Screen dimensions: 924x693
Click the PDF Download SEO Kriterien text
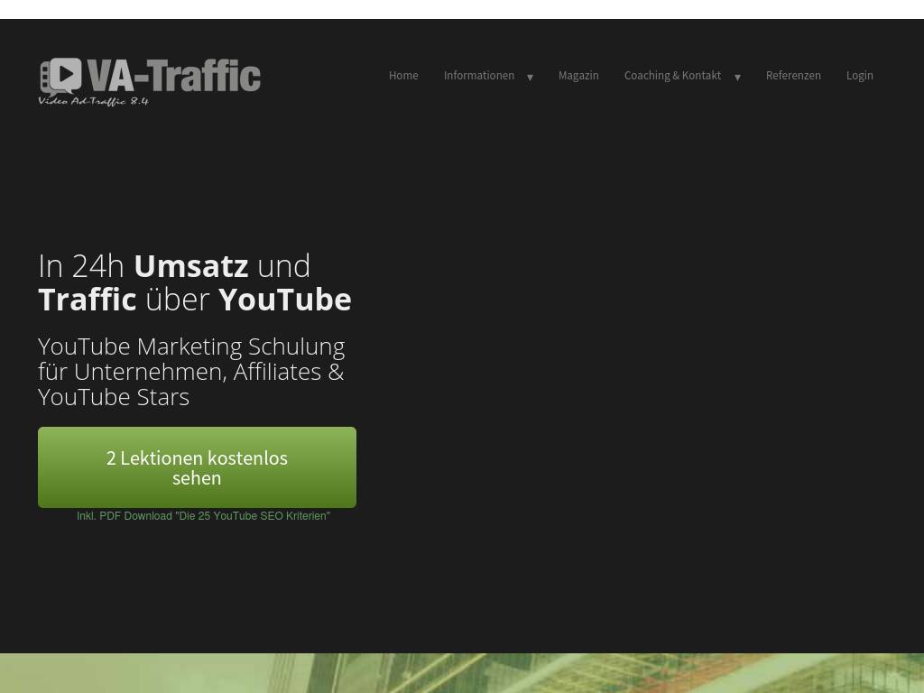pyautogui.click(x=203, y=516)
